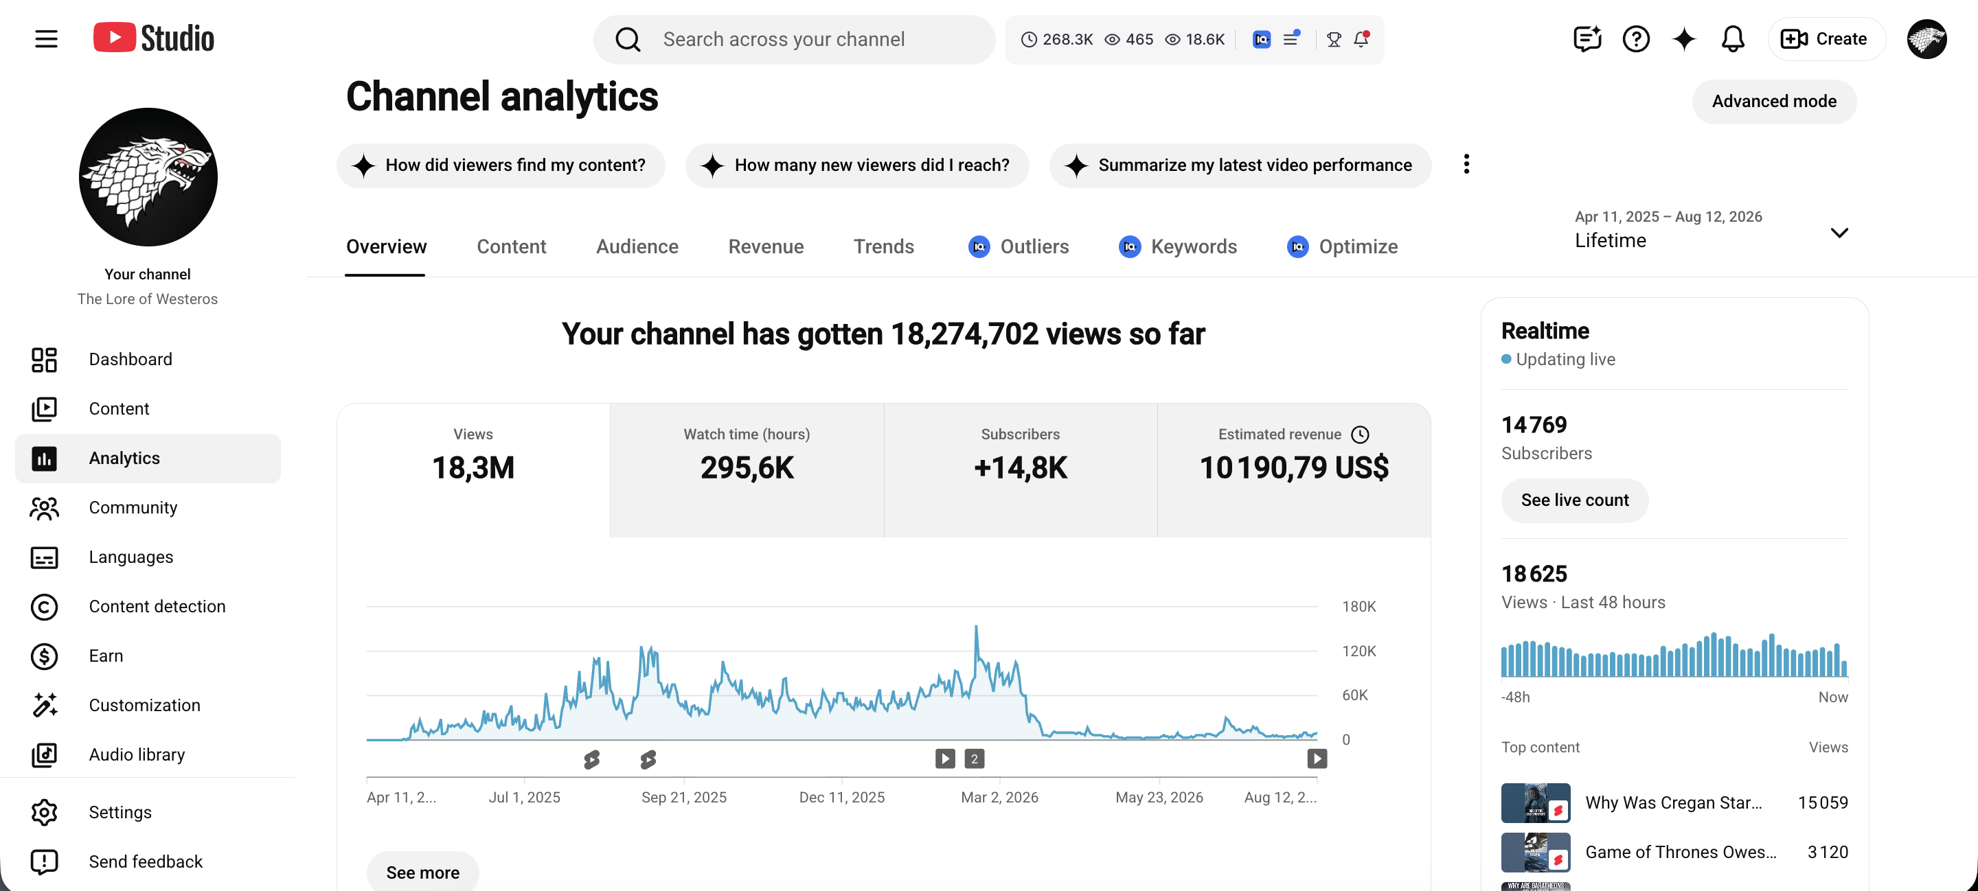Image resolution: width=1978 pixels, height=891 pixels.
Task: Click the video marker at the chart's end
Action: [x=1317, y=759]
